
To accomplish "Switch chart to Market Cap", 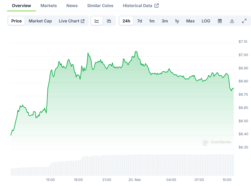I will (40, 21).
